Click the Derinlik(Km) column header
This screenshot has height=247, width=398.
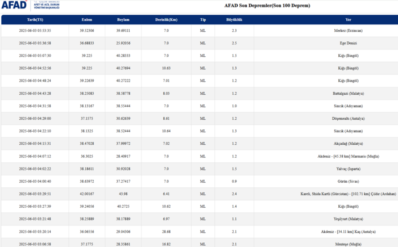pyautogui.click(x=166, y=20)
